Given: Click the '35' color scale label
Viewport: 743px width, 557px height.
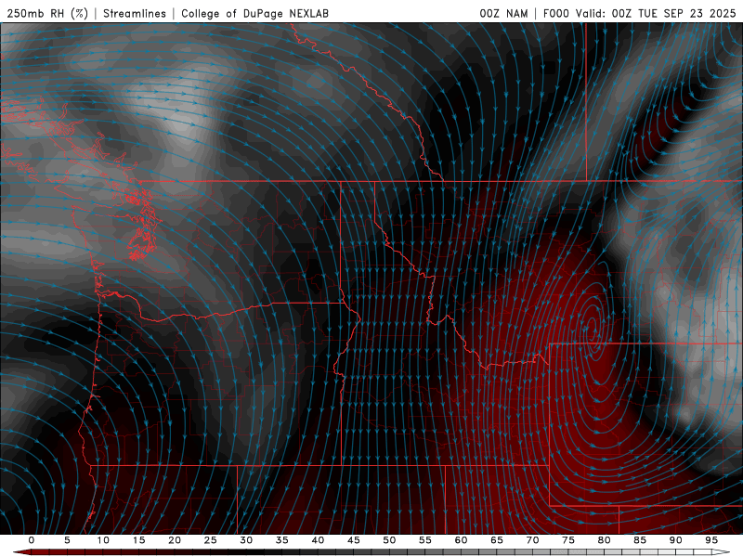Looking at the screenshot, I should click(x=282, y=540).
